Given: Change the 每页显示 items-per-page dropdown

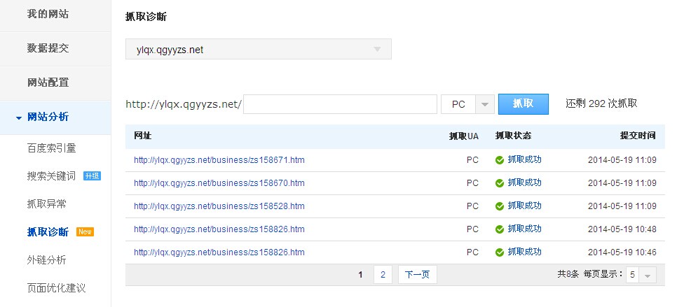Looking at the screenshot, I should tap(641, 275).
